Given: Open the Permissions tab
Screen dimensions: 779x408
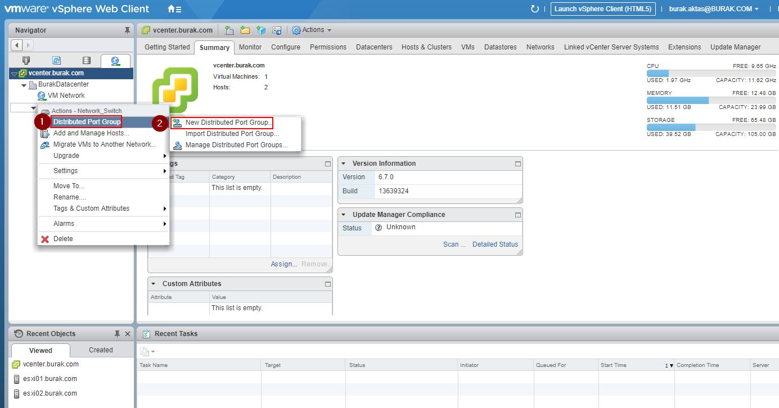Looking at the screenshot, I should coord(328,47).
